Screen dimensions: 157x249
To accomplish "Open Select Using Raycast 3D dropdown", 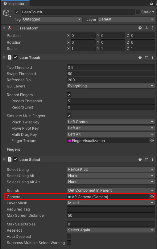I will click(x=111, y=169).
